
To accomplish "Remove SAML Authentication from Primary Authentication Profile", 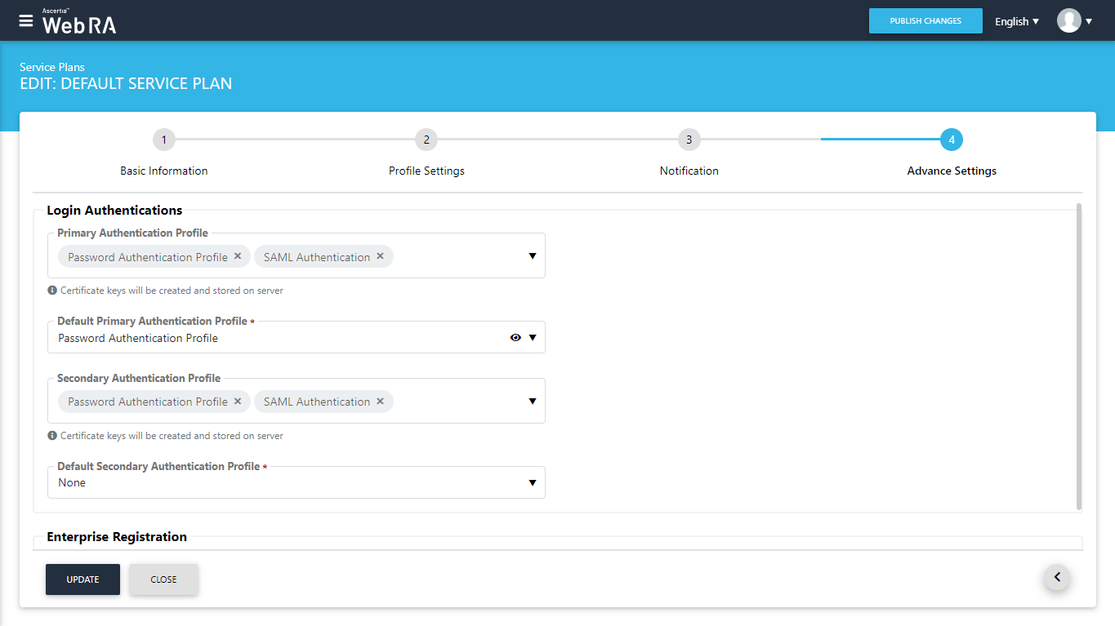I will (x=380, y=256).
